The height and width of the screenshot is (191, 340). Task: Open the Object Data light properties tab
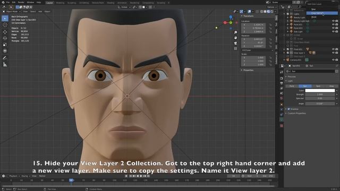coord(282,120)
